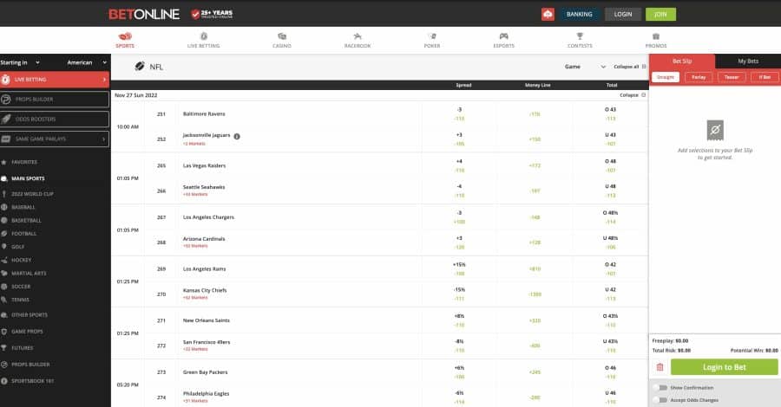The height and width of the screenshot is (407, 781).
Task: Expand more markets under Jacksonville Jaguars
Action: coord(194,144)
